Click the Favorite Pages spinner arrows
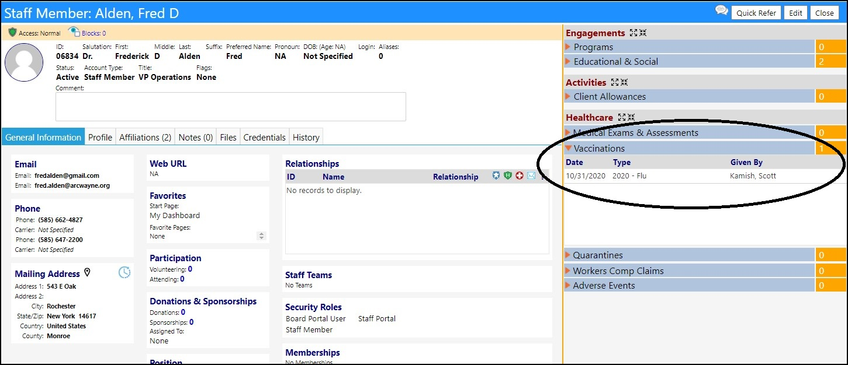Viewport: 848px width, 365px height. [261, 236]
